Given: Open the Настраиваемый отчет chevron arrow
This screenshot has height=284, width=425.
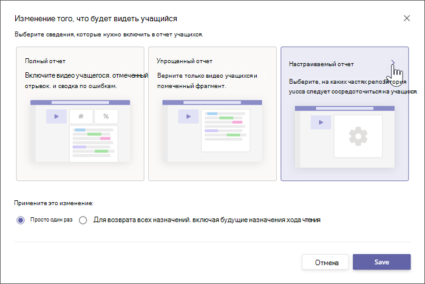Looking at the screenshot, I should 393,63.
